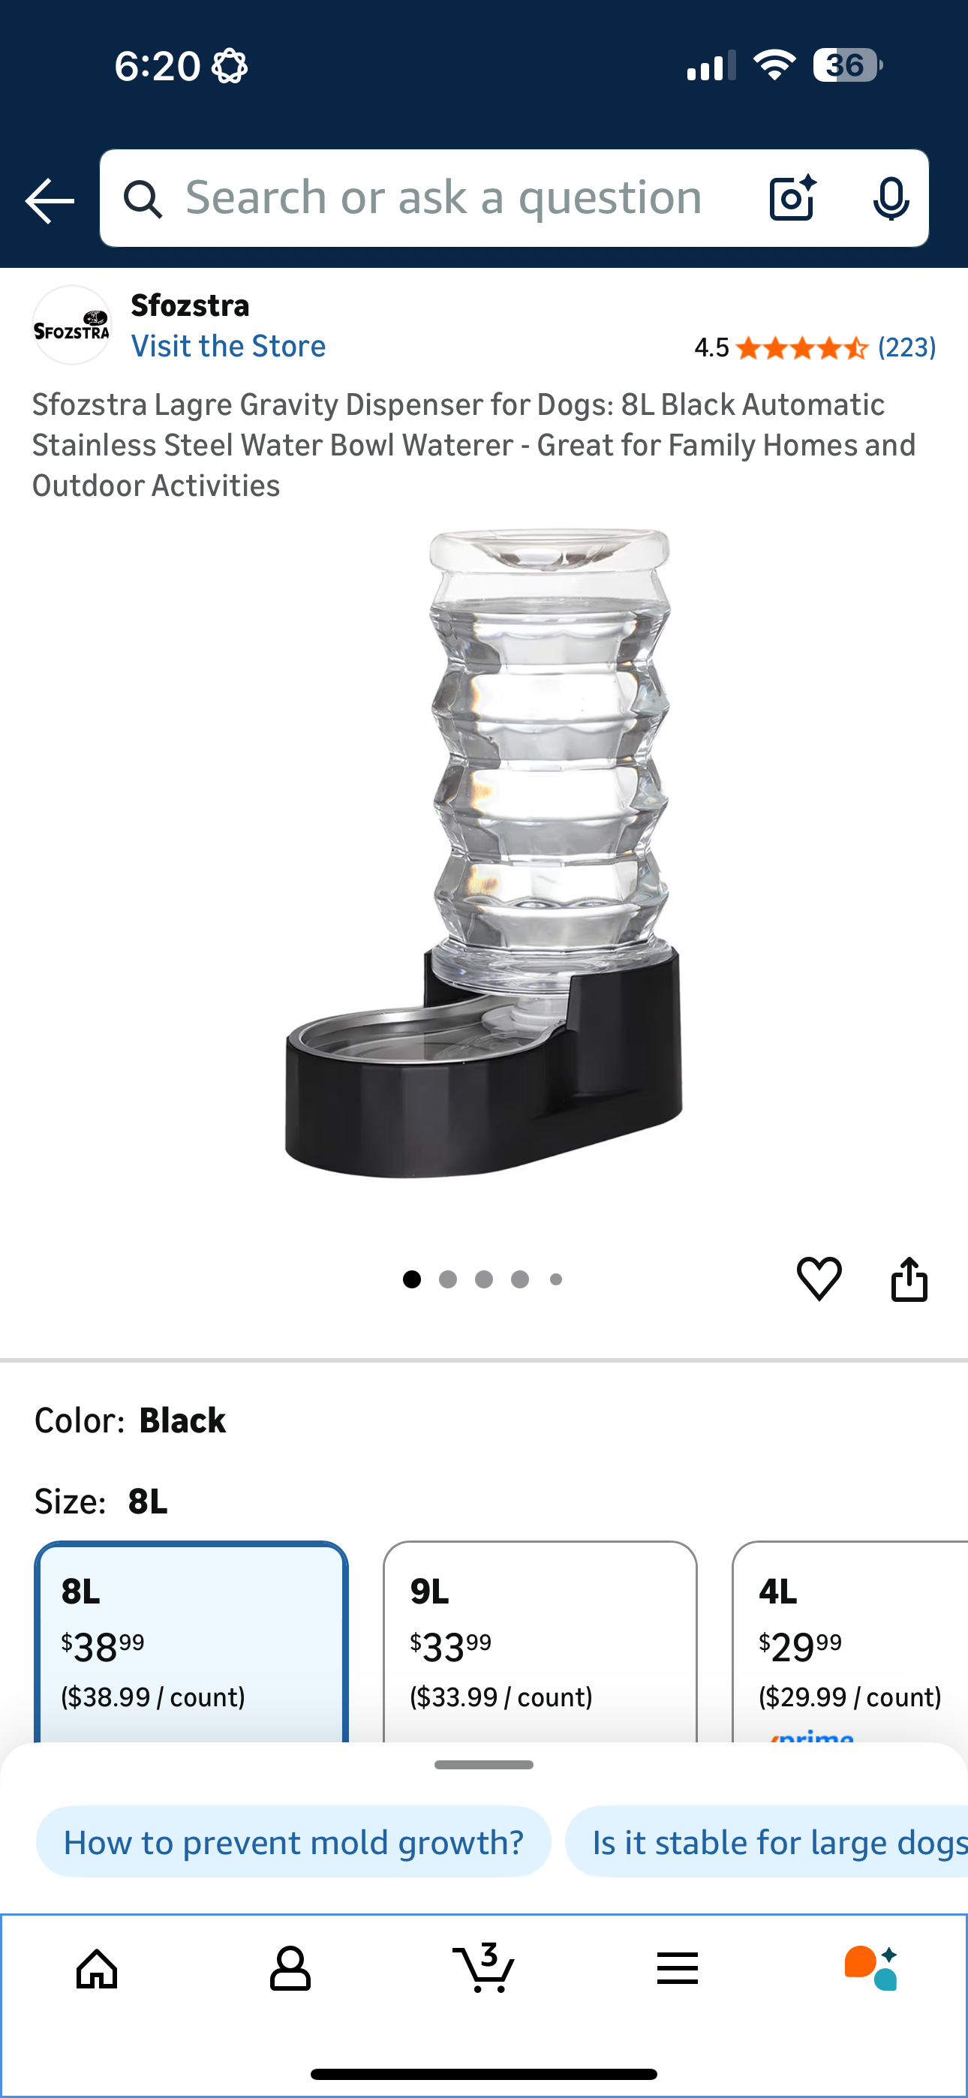968x2098 pixels.
Task: Focus the search or ask a question field
Action: coord(444,198)
